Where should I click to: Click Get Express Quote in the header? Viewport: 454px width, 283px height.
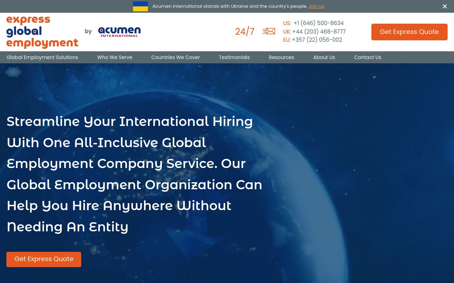click(x=409, y=32)
